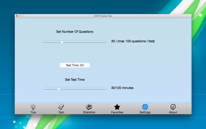
Task: Click the 30/120 minutes value text
Action: pyautogui.click(x=122, y=88)
